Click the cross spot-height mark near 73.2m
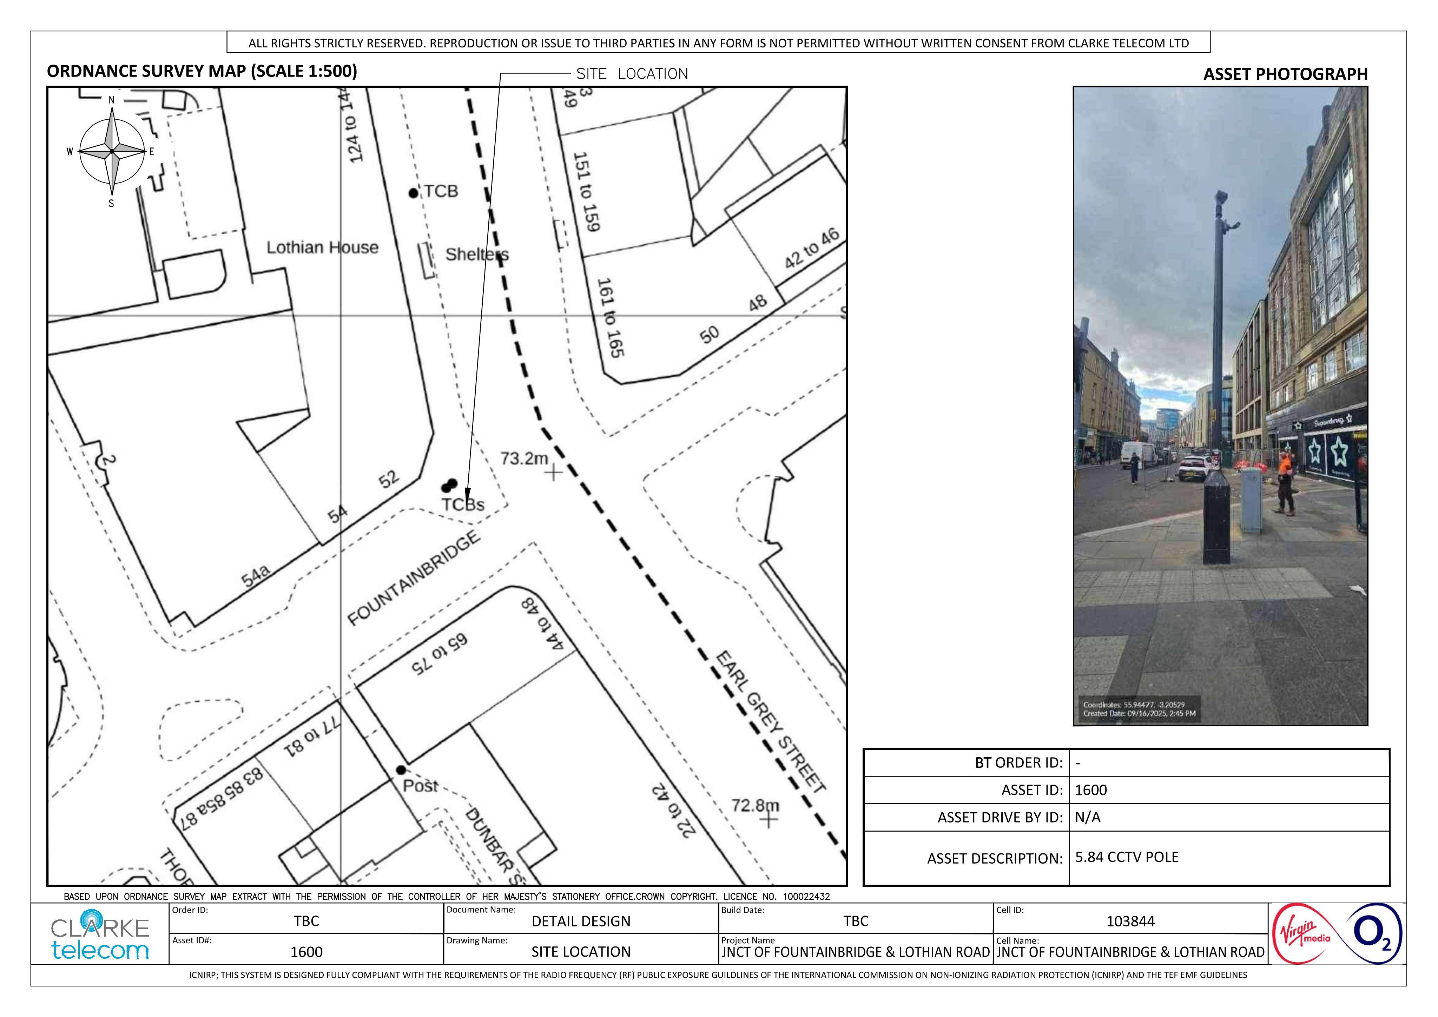Viewport: 1438px width, 1017px height. click(x=553, y=473)
